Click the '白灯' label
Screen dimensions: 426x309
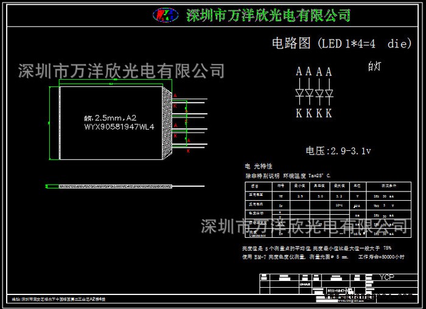(375, 66)
